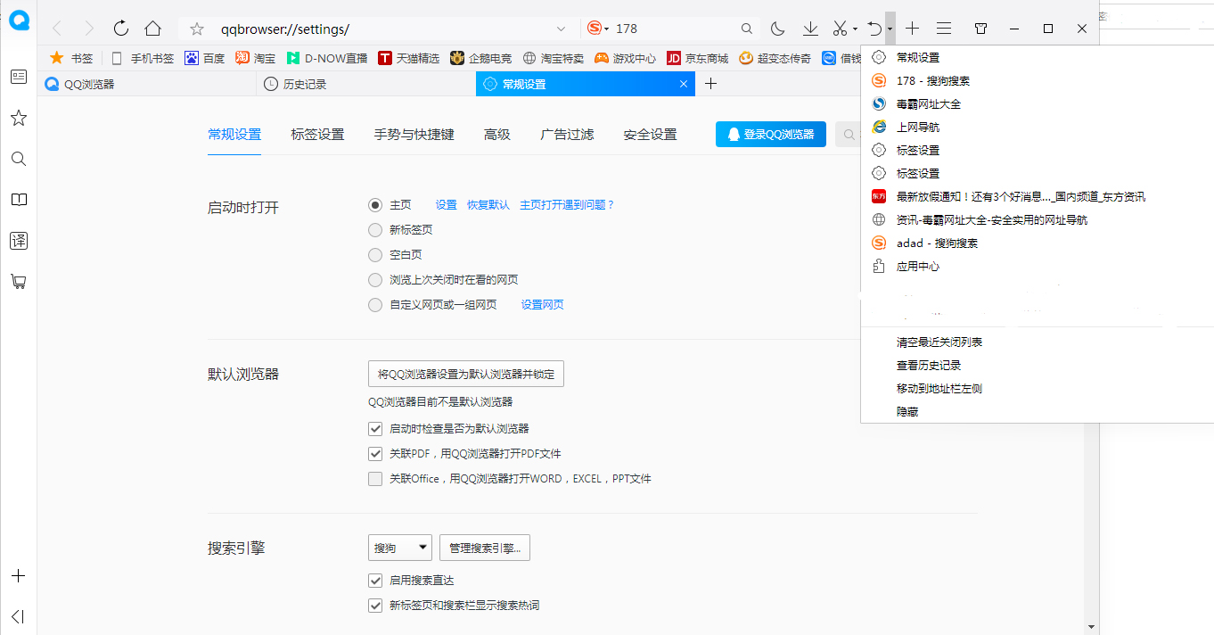
Task: Open the skin center shirt icon
Action: (980, 28)
